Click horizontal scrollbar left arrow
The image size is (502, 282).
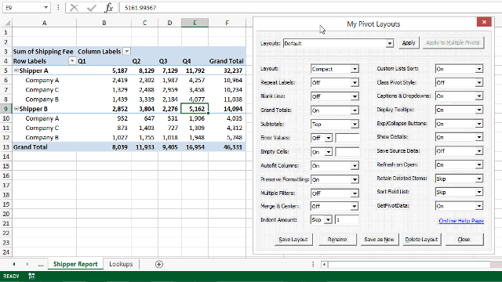coord(324,265)
